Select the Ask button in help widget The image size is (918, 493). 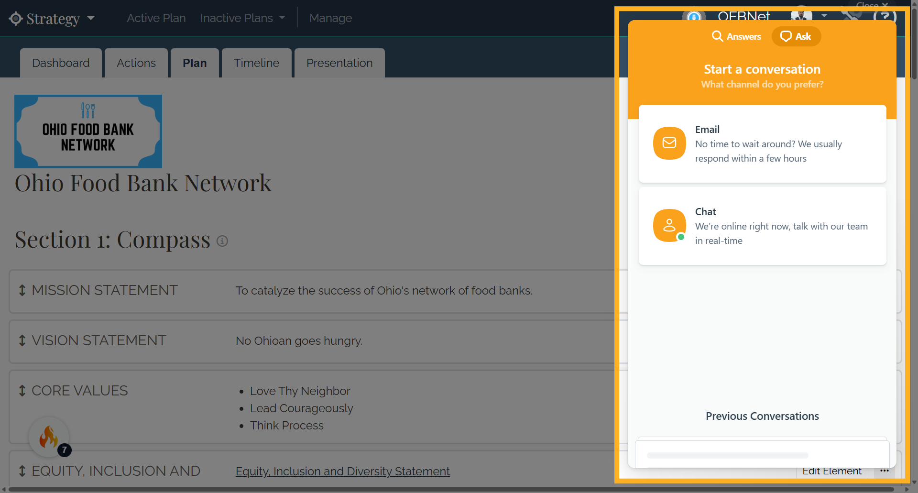[x=796, y=36]
